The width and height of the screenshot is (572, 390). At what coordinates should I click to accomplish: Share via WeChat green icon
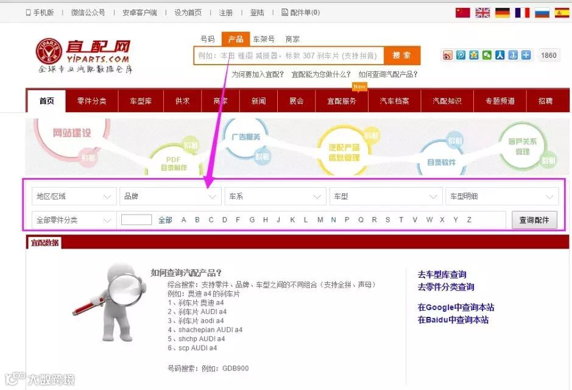tap(487, 55)
